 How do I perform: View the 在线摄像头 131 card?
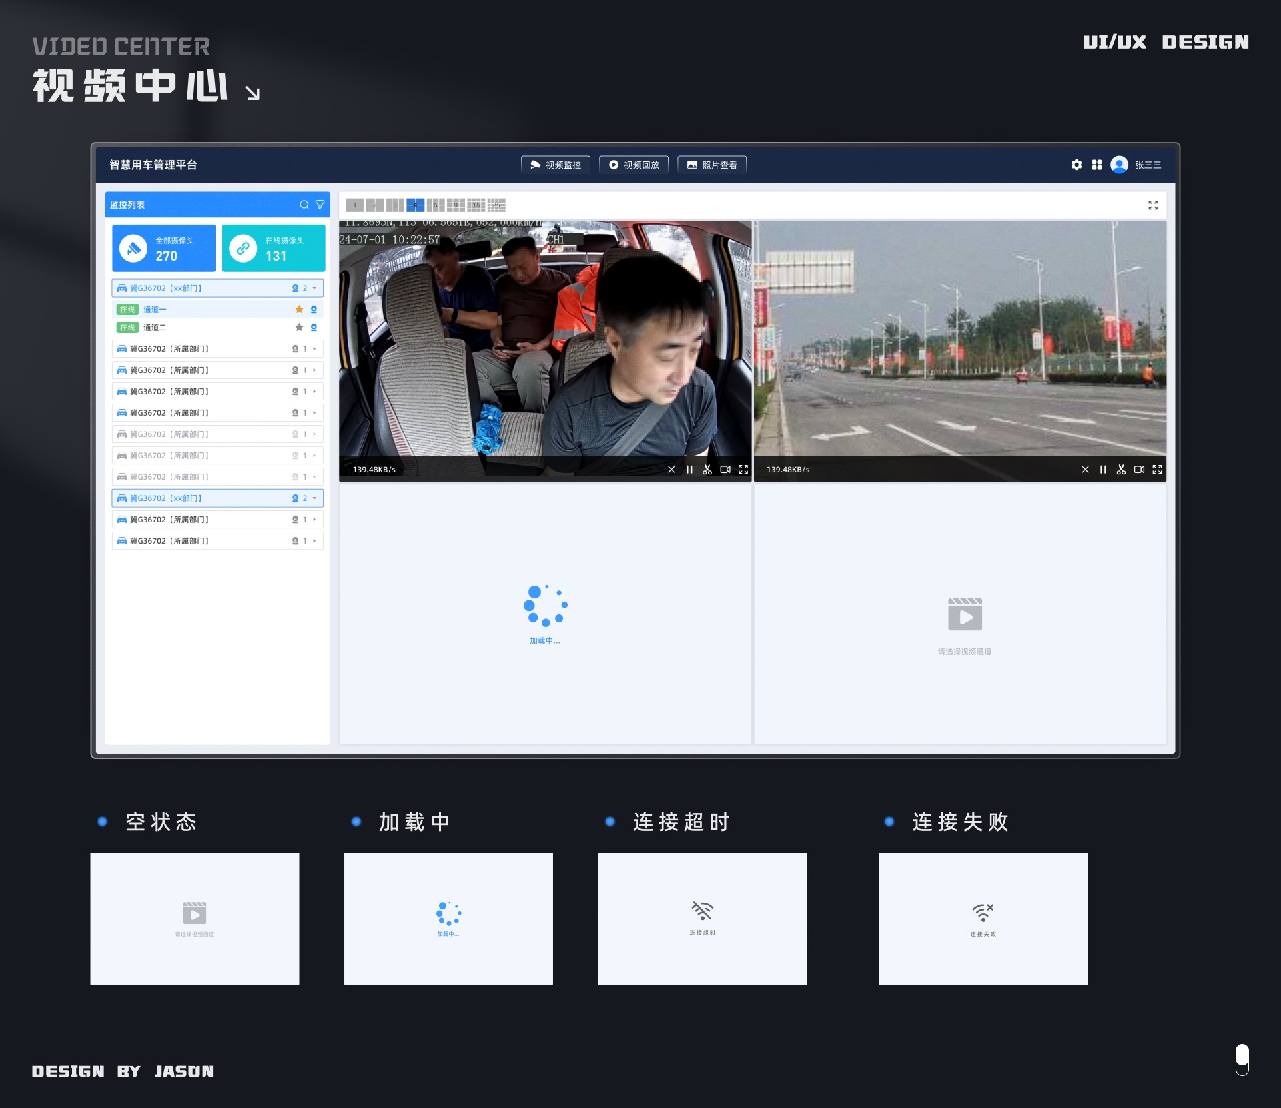click(273, 248)
